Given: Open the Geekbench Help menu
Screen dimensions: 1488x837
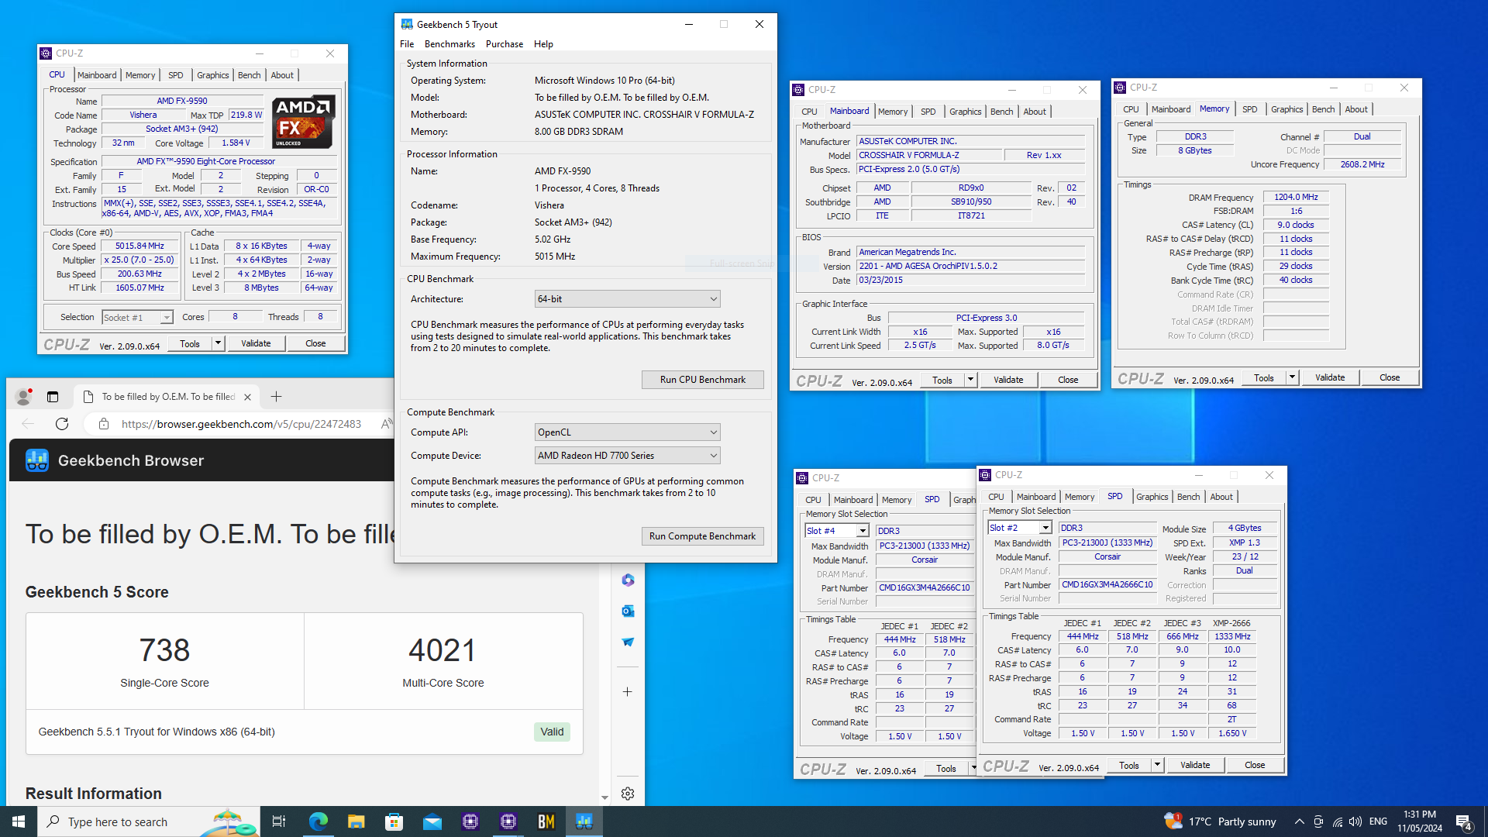Looking at the screenshot, I should pos(543,44).
